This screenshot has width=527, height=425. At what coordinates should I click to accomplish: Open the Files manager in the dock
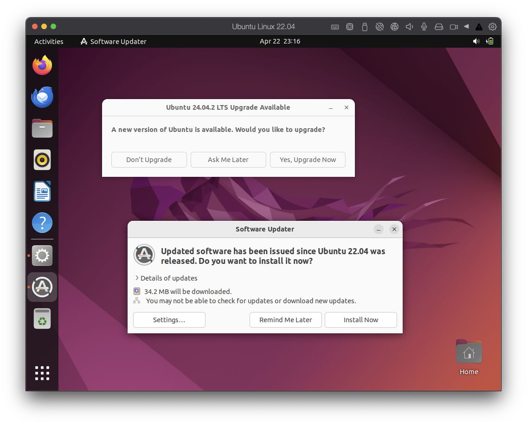pos(42,129)
